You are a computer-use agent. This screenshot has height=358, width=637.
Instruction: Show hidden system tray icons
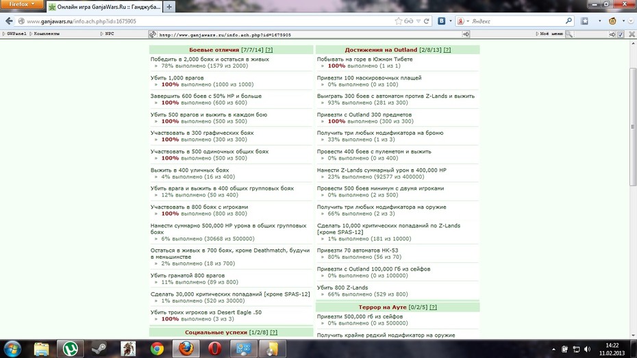click(553, 349)
